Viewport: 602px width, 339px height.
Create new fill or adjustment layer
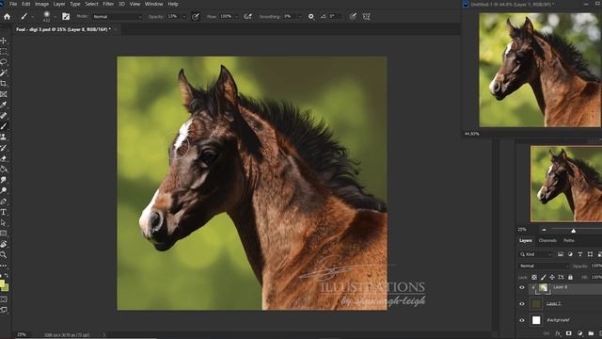pyautogui.click(x=580, y=333)
